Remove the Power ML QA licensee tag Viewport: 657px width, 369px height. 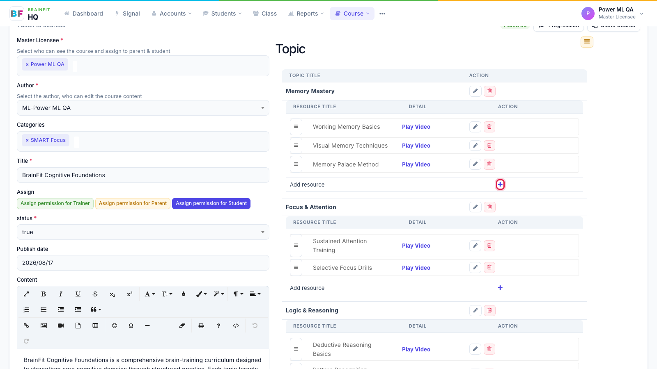[x=27, y=64]
